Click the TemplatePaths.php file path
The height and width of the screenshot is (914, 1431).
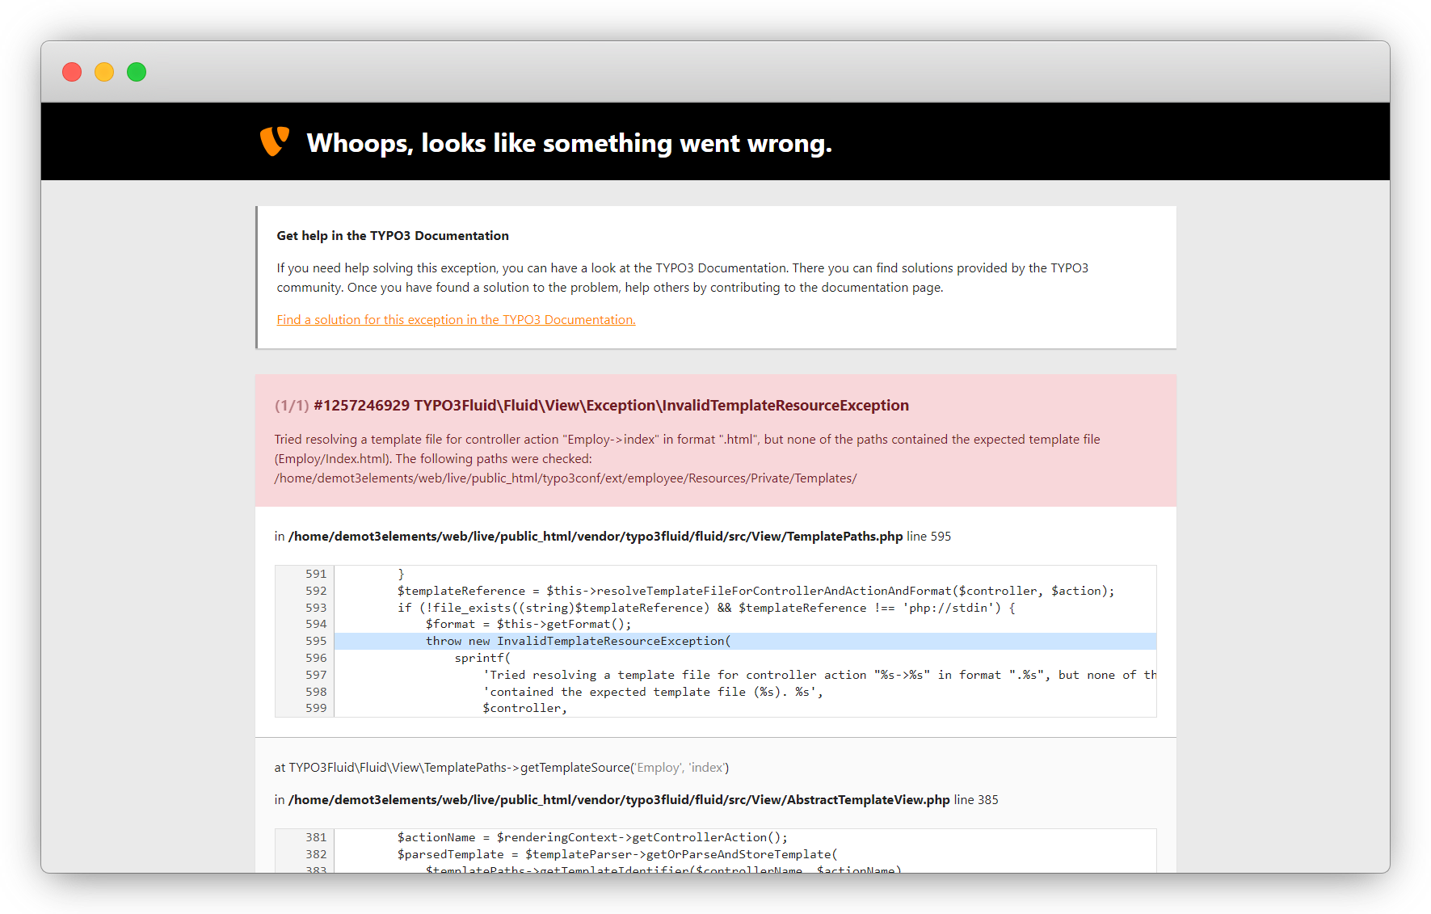coord(596,537)
